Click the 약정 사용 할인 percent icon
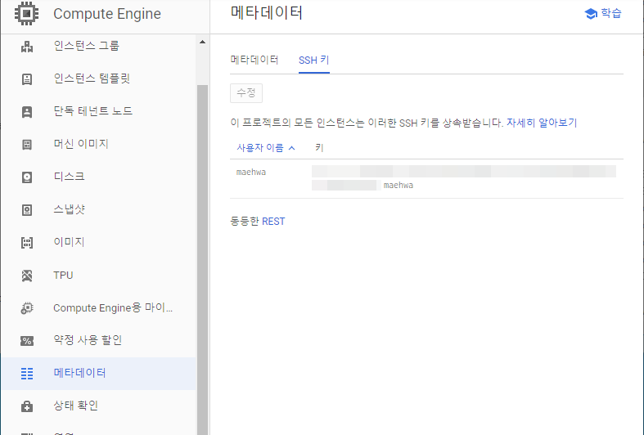The width and height of the screenshot is (644, 435). point(27,341)
